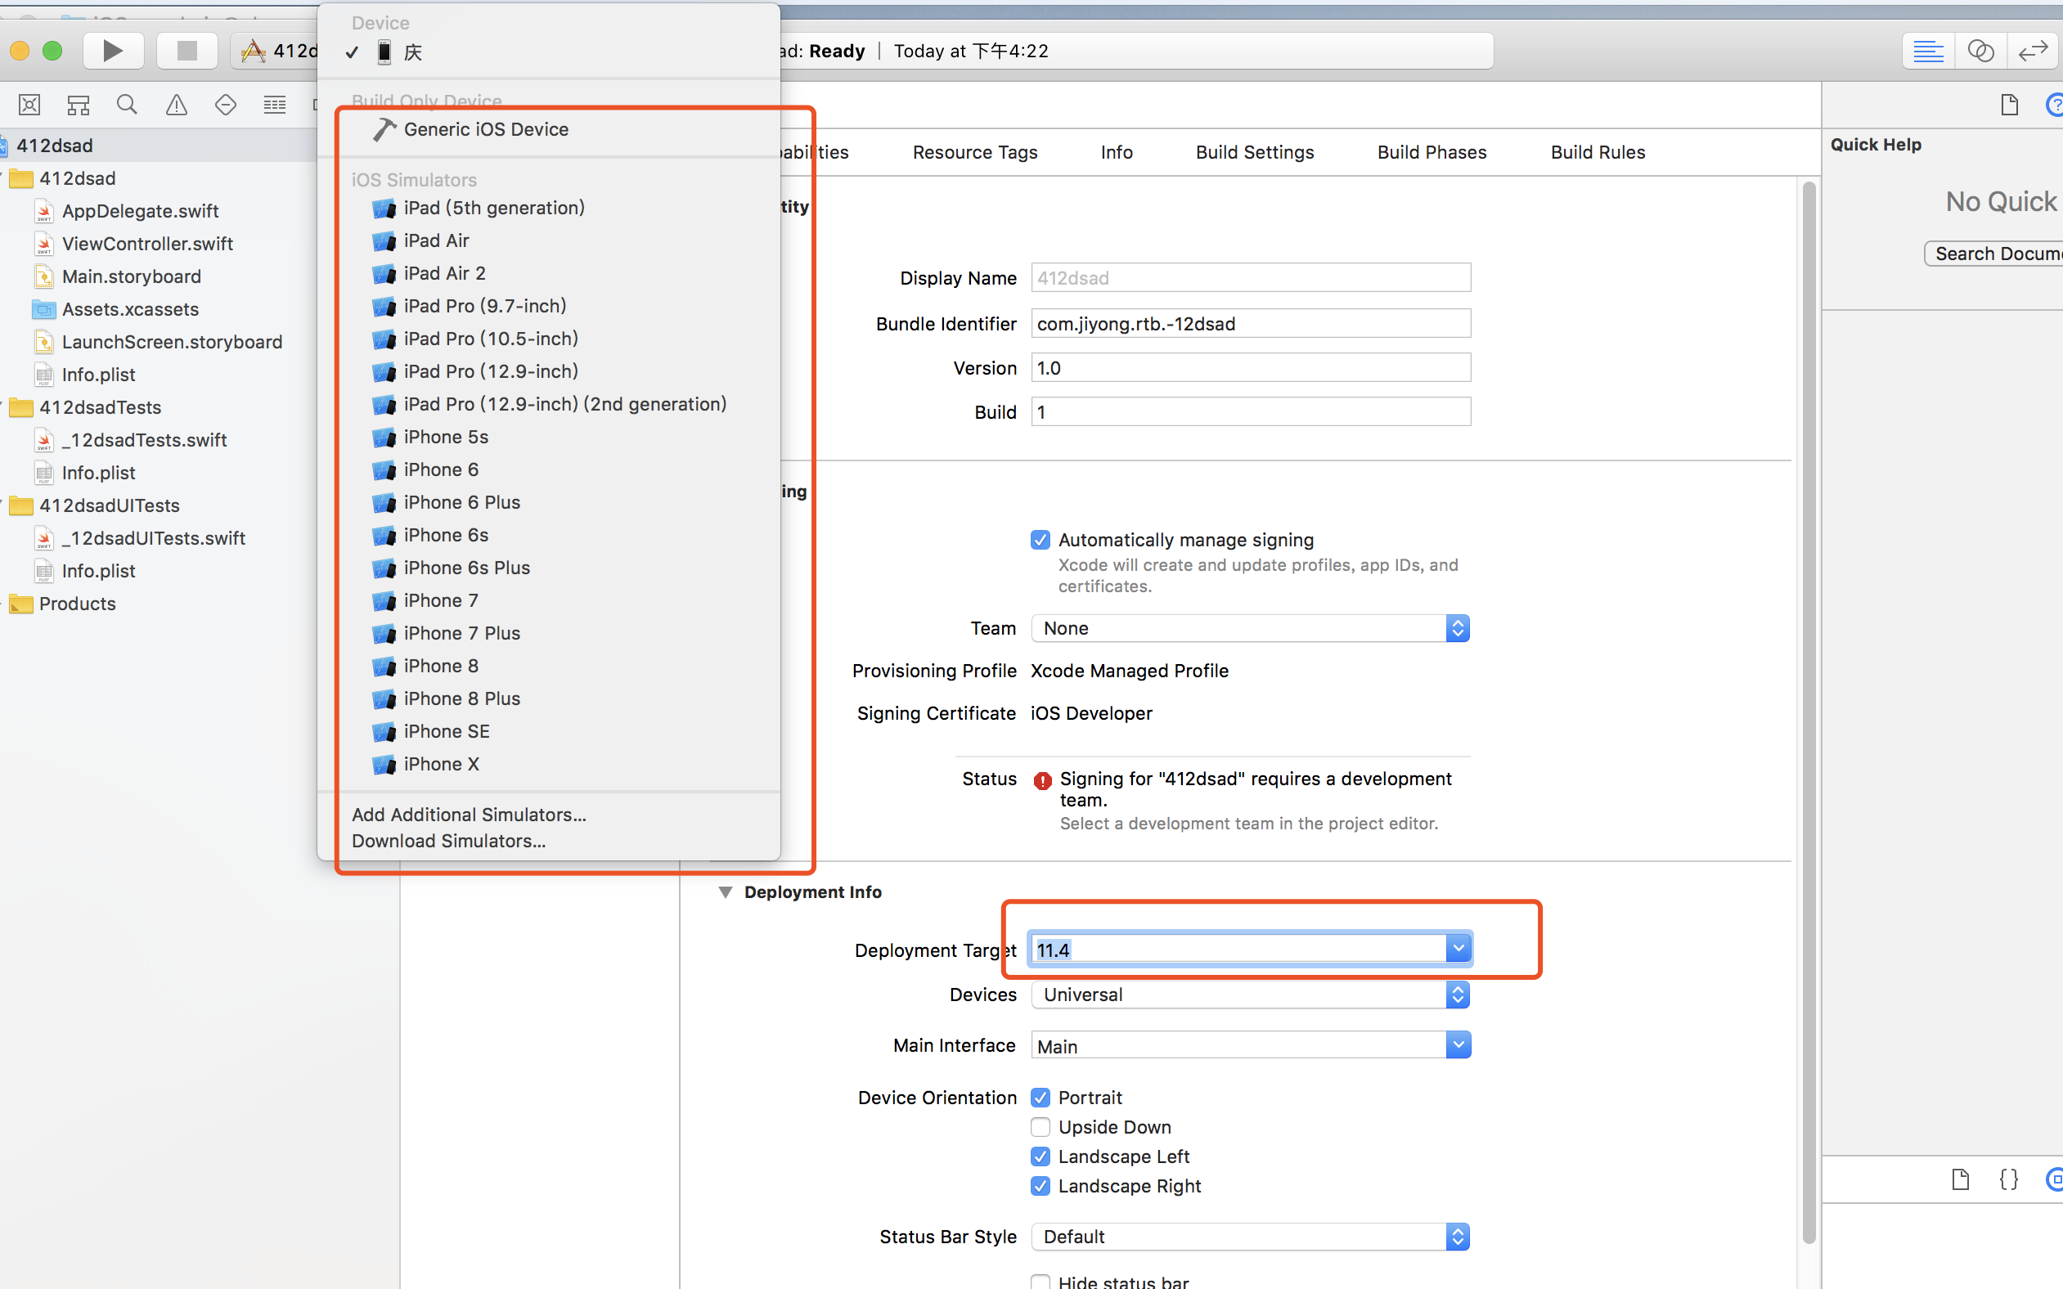Collapse the Deployment Info section

coord(725,892)
